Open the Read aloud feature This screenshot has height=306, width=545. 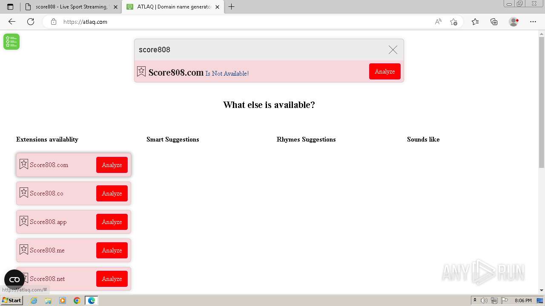tap(438, 22)
